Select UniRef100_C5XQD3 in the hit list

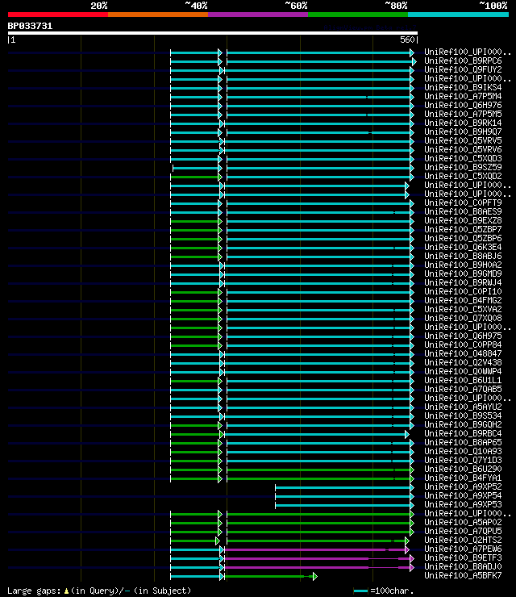(x=463, y=158)
